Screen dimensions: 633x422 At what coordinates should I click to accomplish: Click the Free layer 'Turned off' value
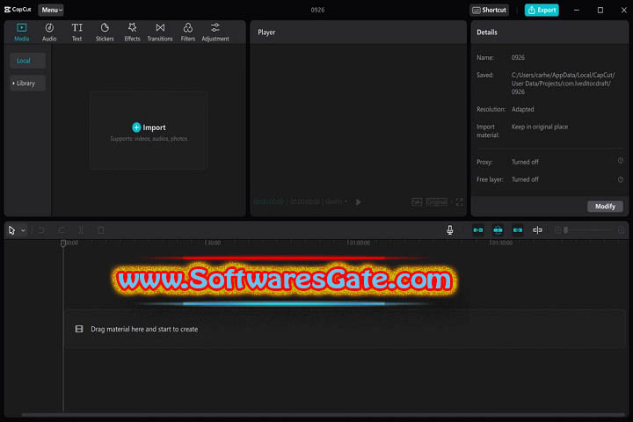525,179
